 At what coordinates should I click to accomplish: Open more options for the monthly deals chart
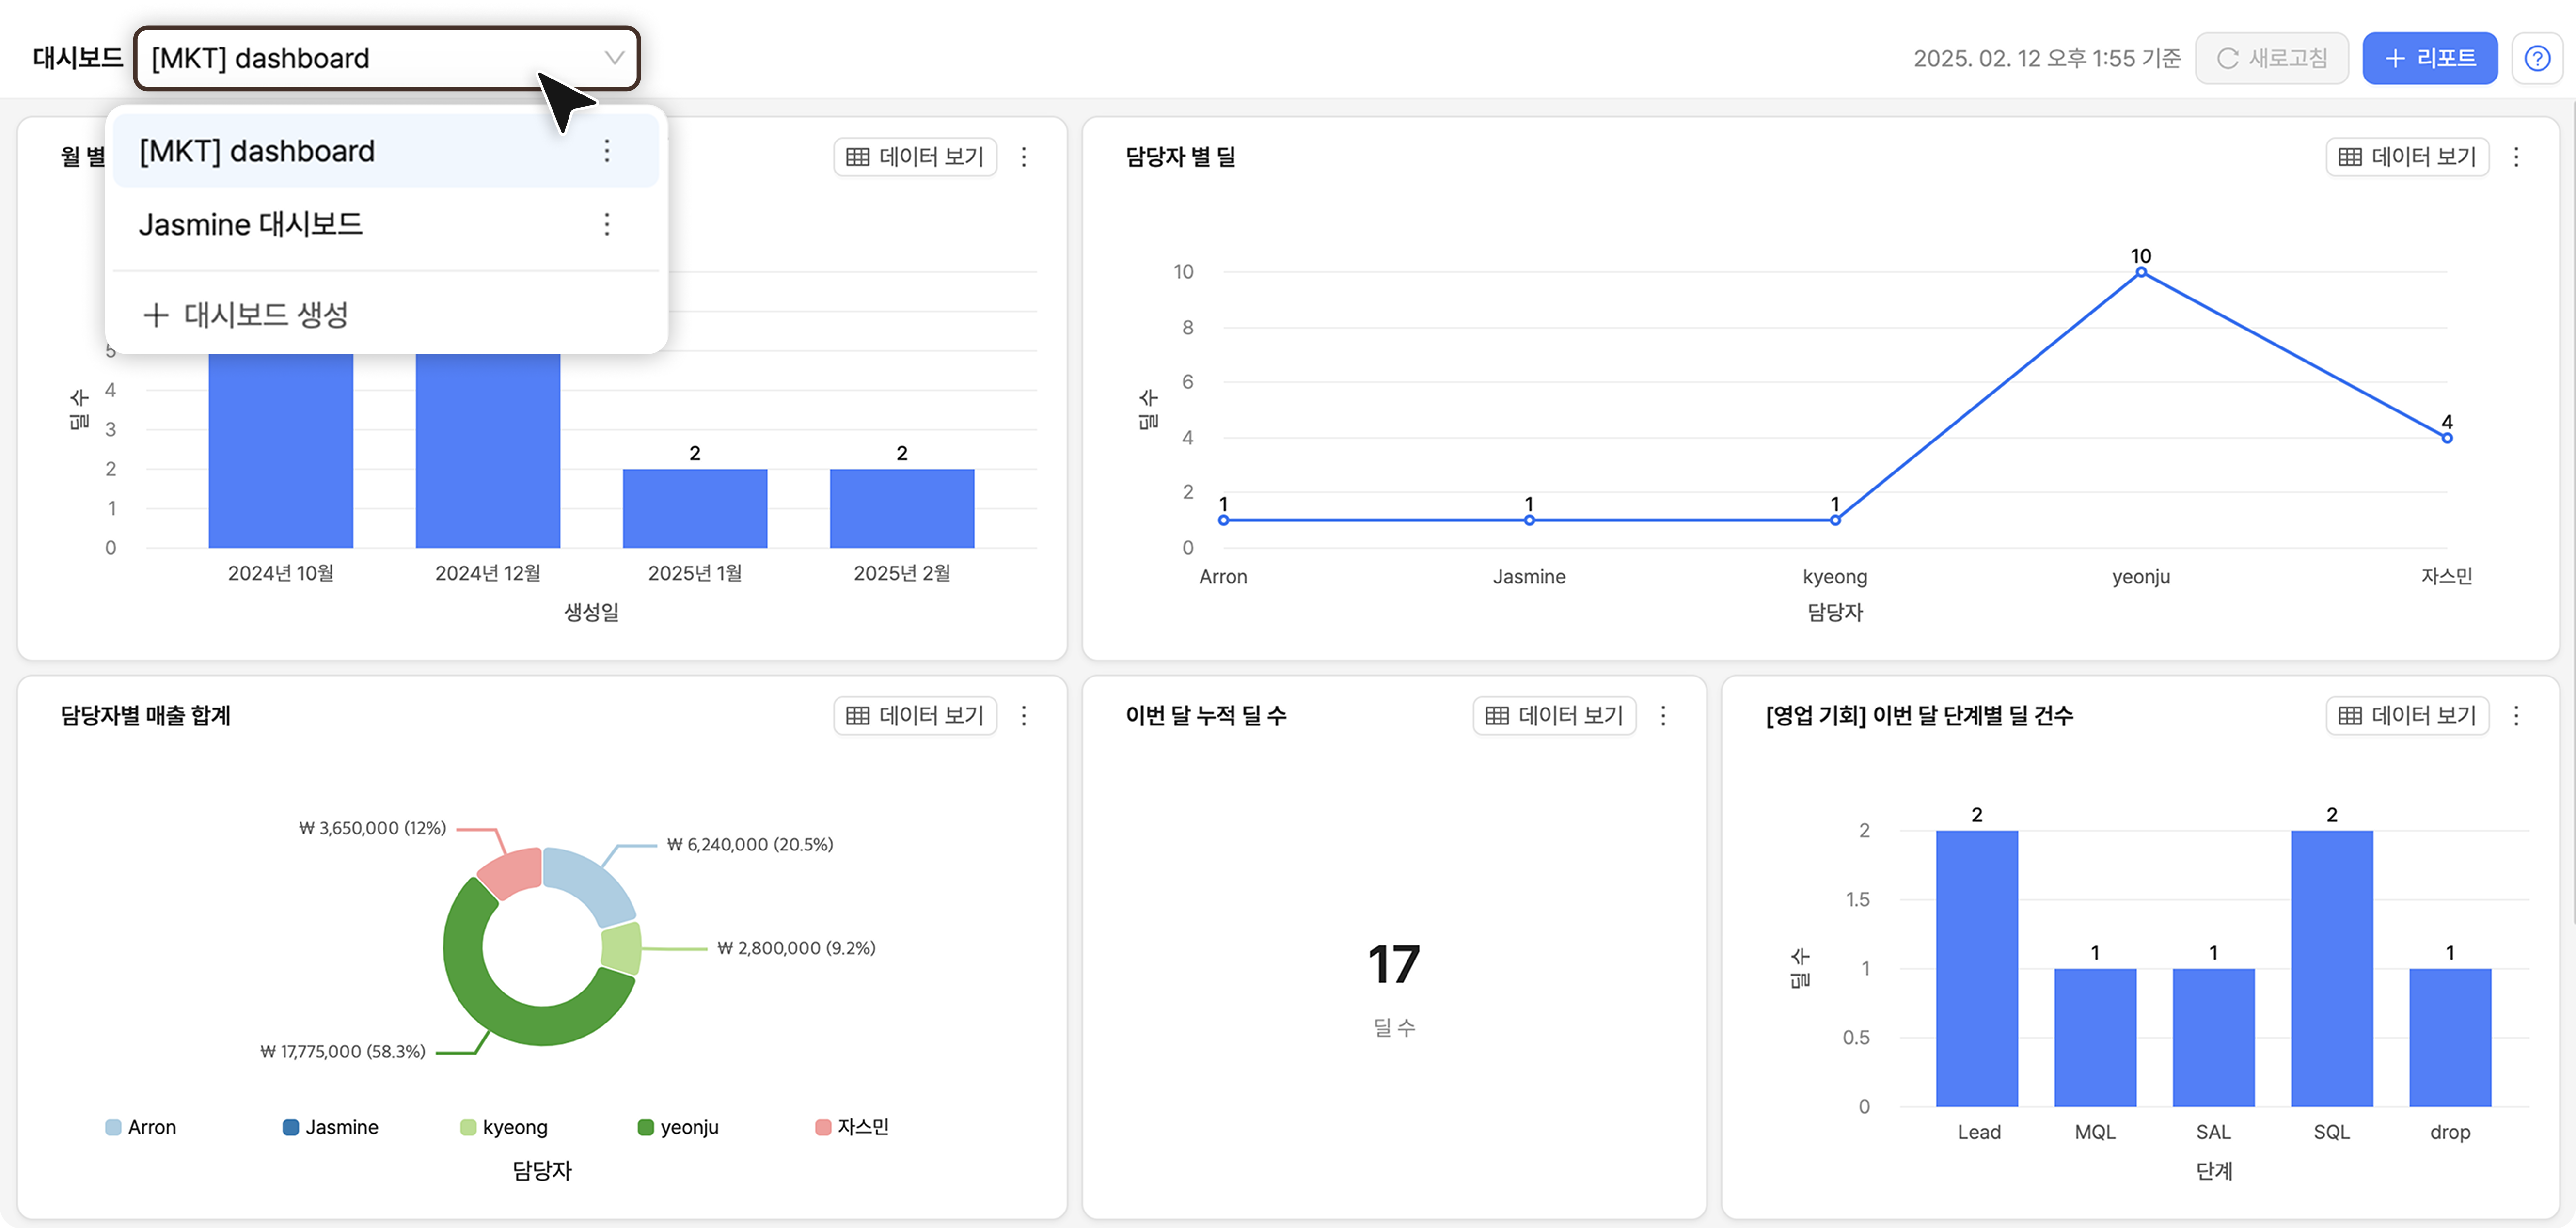[1023, 157]
